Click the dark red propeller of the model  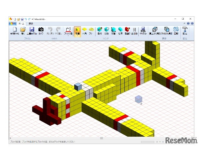point(47,111)
